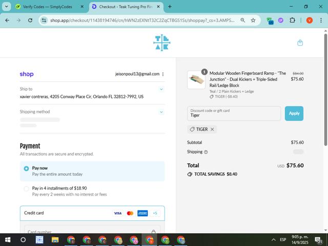Click the browser address bar URL

click(142, 20)
